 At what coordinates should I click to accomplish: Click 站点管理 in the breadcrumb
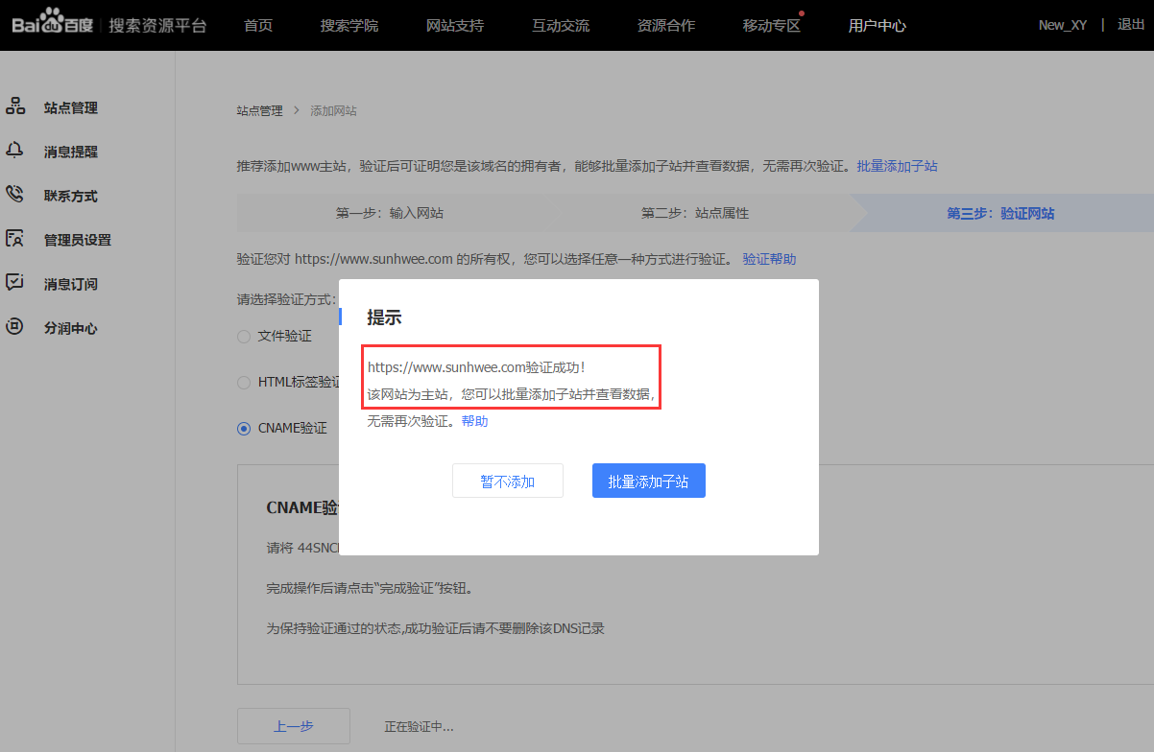point(260,111)
